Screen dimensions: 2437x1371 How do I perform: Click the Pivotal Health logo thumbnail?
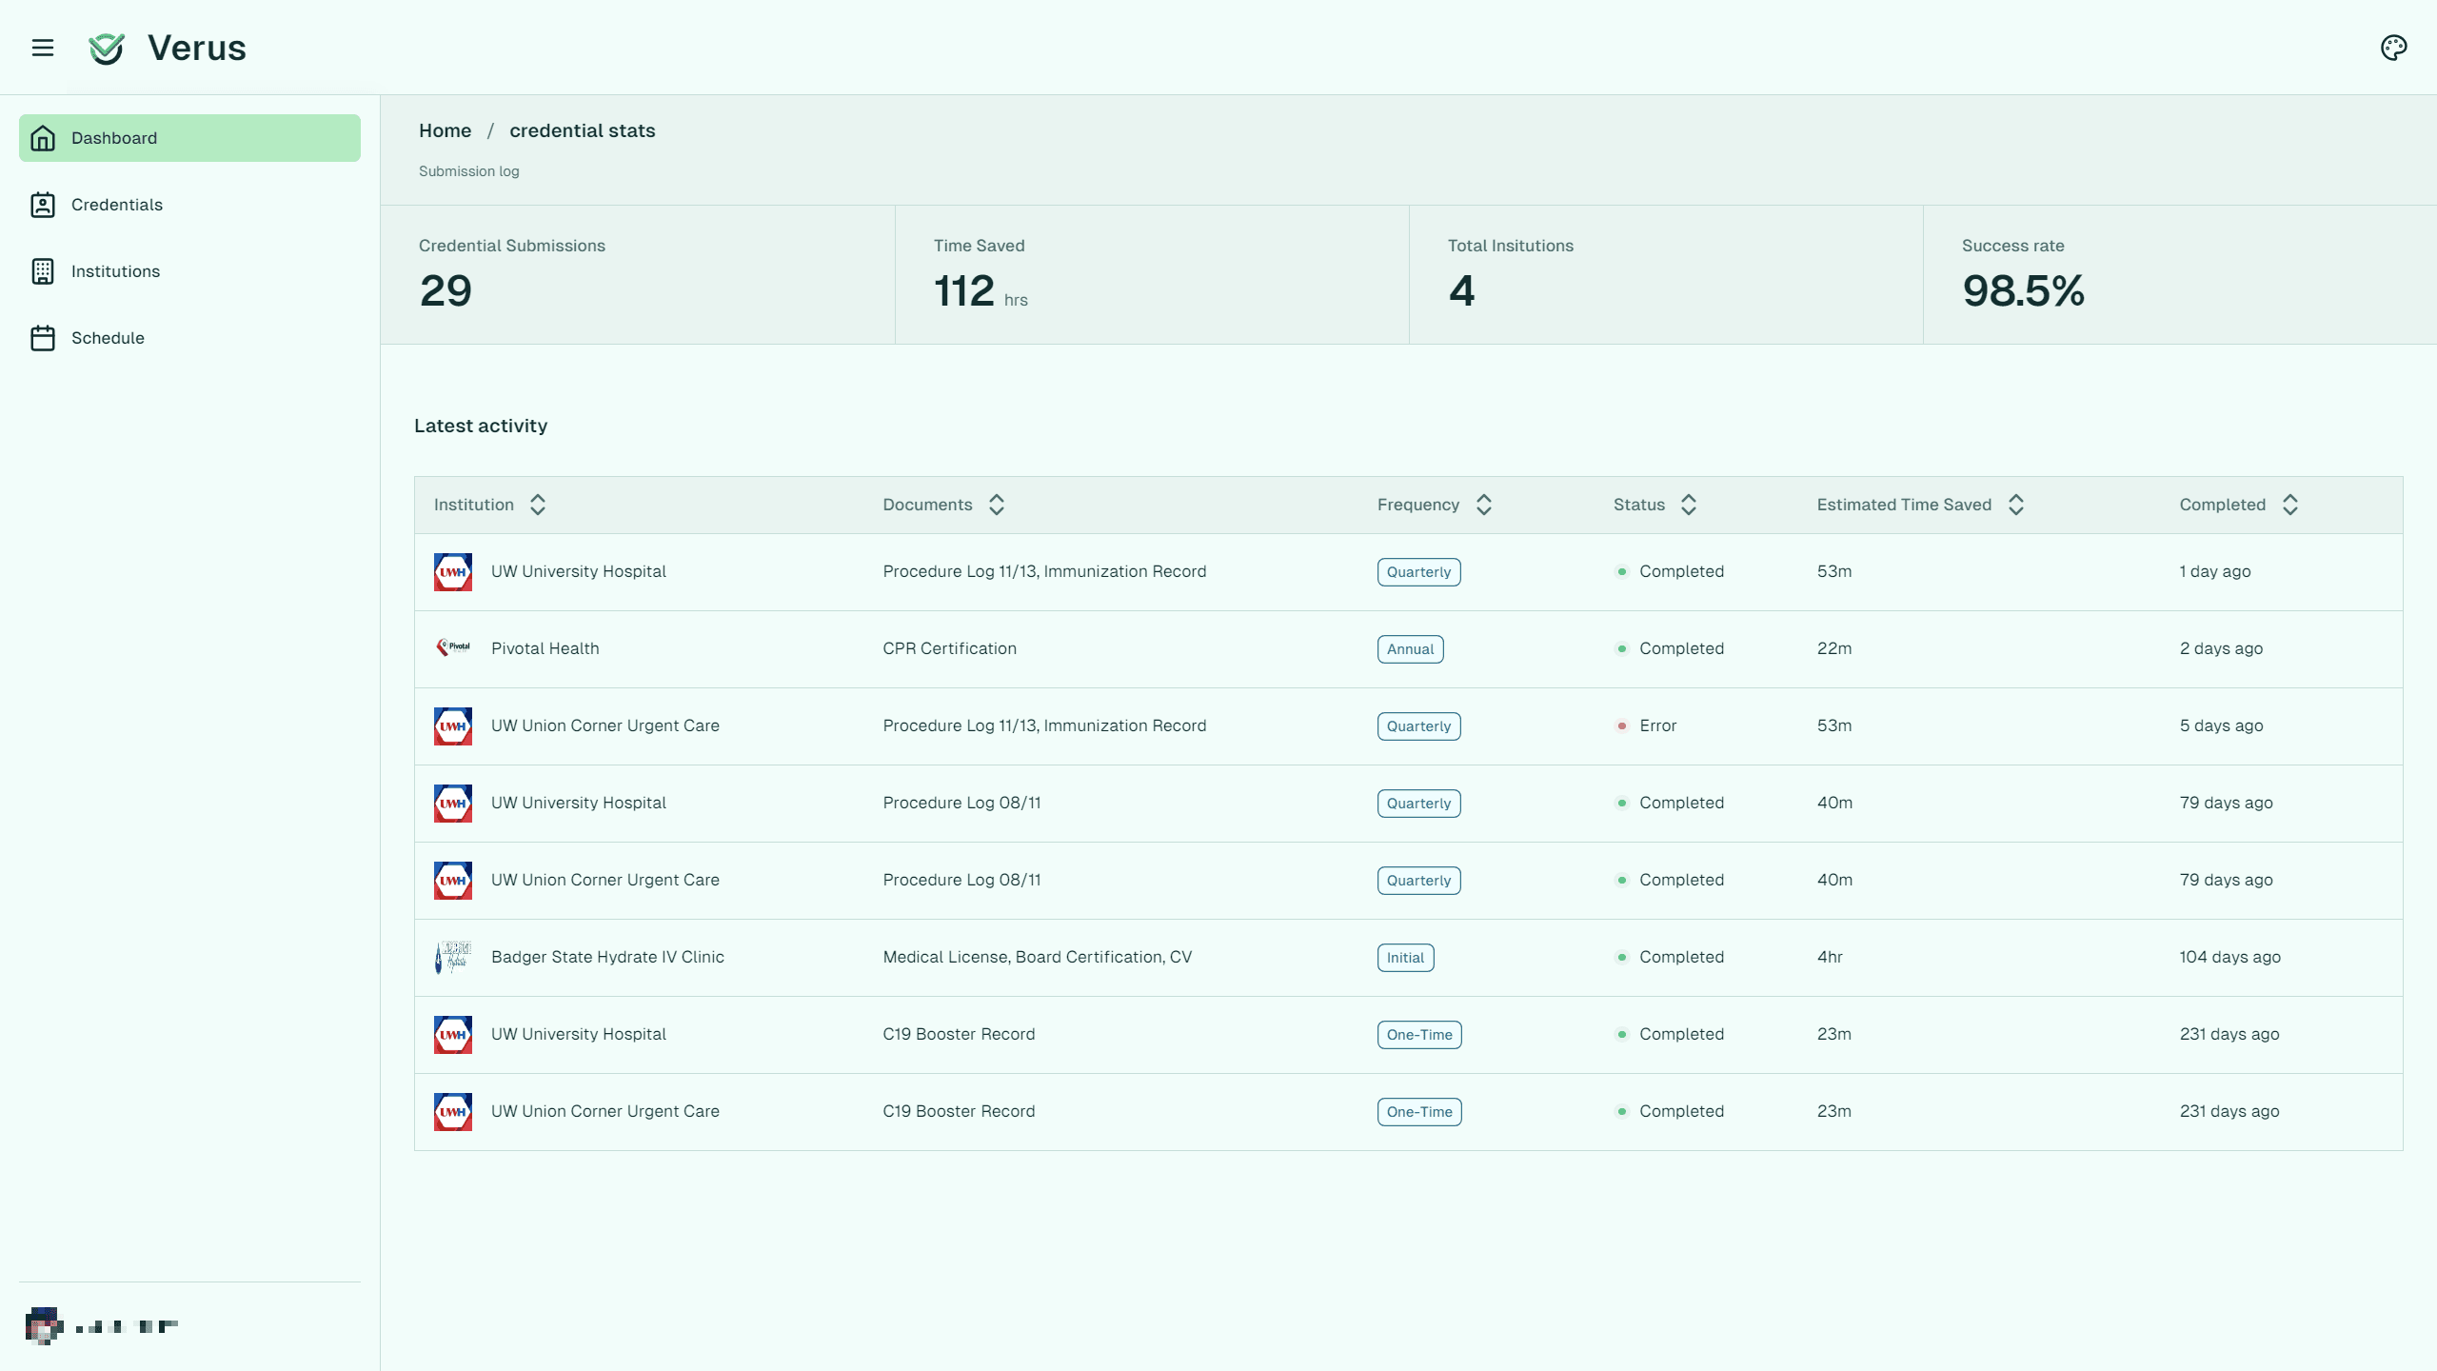pos(453,647)
